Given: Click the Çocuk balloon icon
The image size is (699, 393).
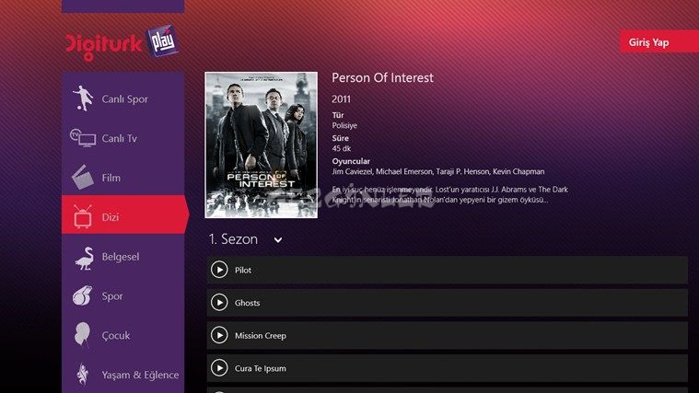Looking at the screenshot, I should pyautogui.click(x=82, y=334).
